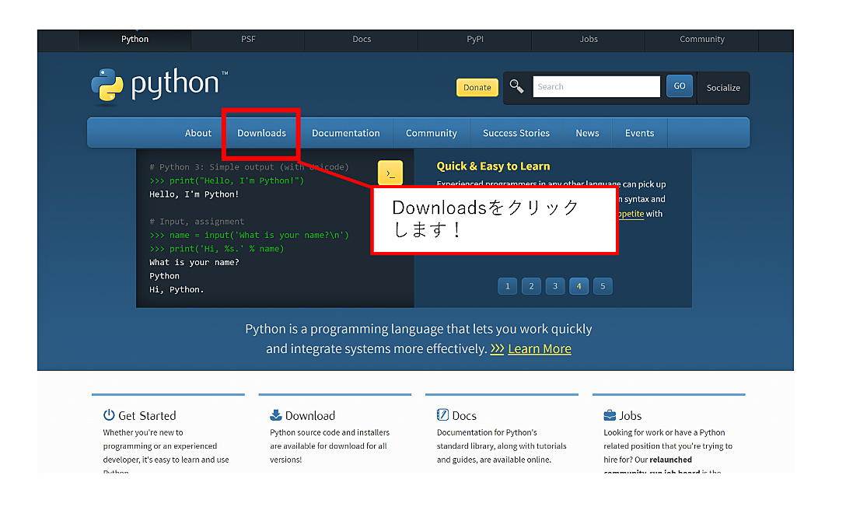Click the Jobs briefcase icon
Image resolution: width=860 pixels, height=521 pixels.
coord(610,415)
